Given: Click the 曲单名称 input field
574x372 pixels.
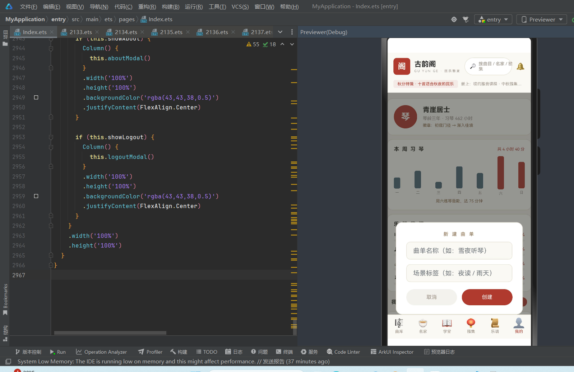Looking at the screenshot, I should click(x=459, y=250).
